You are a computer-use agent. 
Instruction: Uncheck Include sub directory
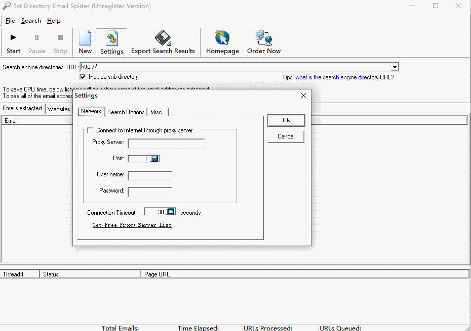click(83, 77)
